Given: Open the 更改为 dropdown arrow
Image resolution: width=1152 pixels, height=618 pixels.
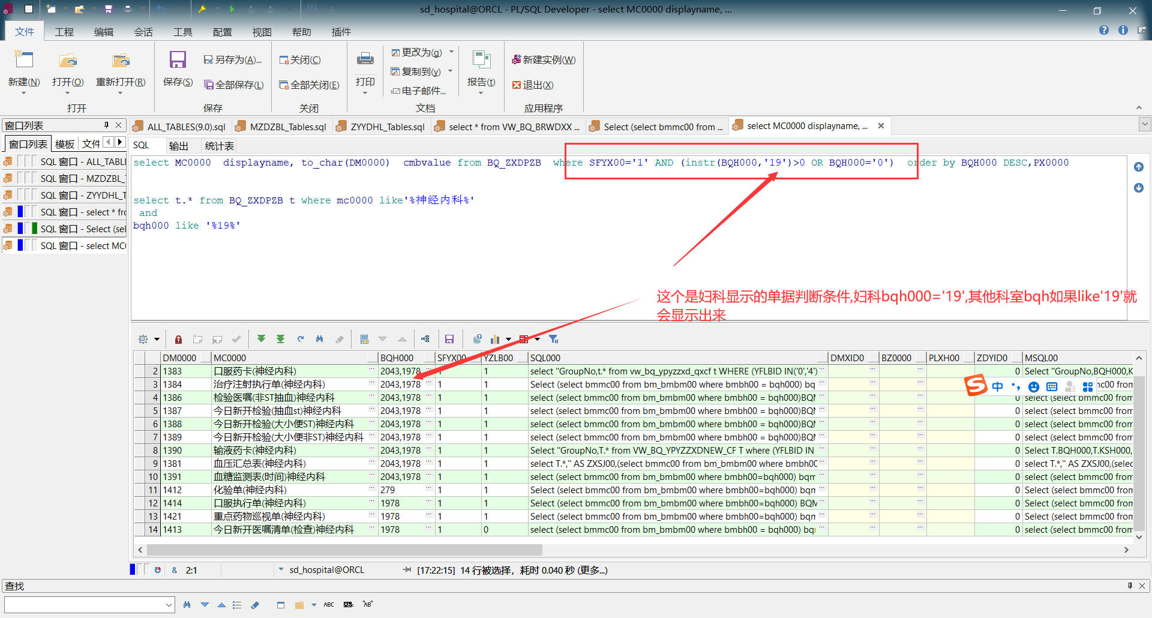Looking at the screenshot, I should [452, 52].
